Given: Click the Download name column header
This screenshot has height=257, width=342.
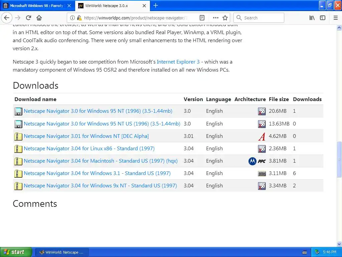Looking at the screenshot, I should [x=35, y=99].
